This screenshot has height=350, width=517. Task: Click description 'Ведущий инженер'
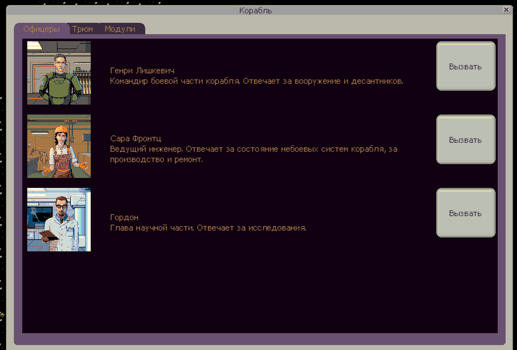(x=146, y=149)
